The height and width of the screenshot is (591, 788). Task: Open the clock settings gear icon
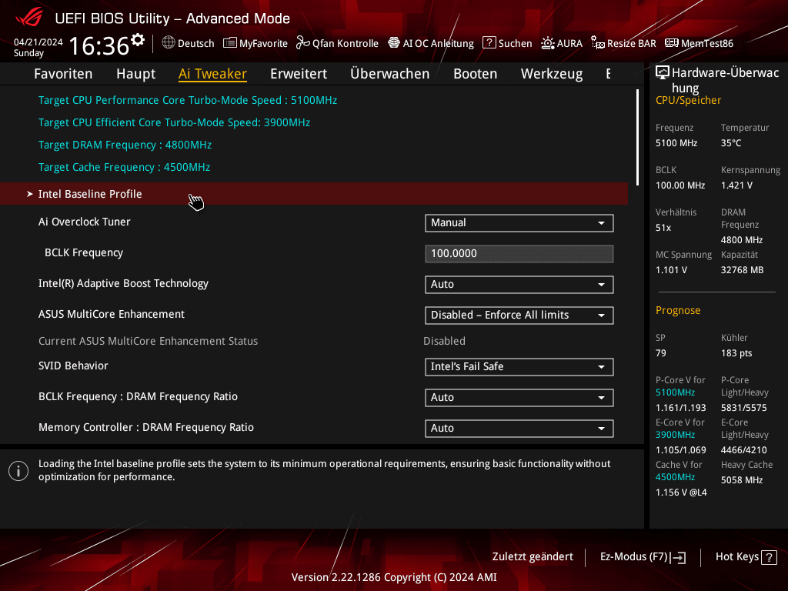tap(138, 39)
